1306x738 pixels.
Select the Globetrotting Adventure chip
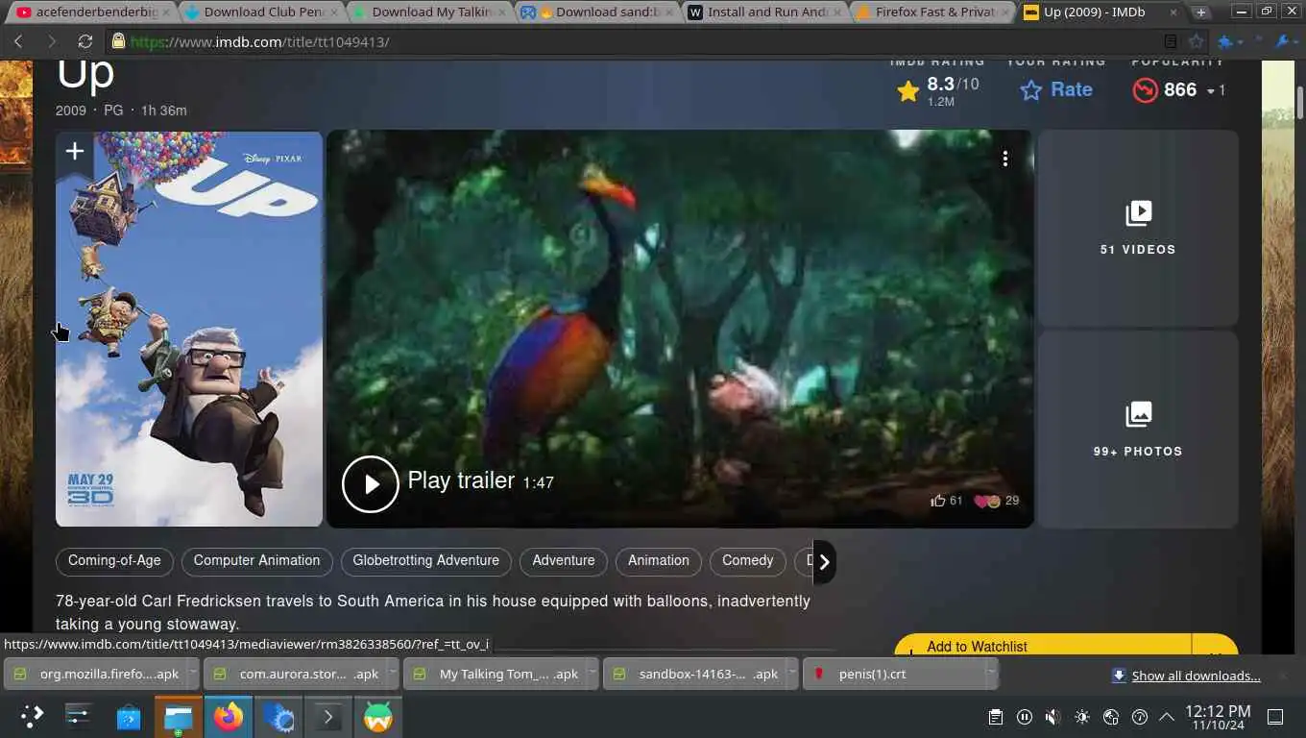click(x=425, y=561)
